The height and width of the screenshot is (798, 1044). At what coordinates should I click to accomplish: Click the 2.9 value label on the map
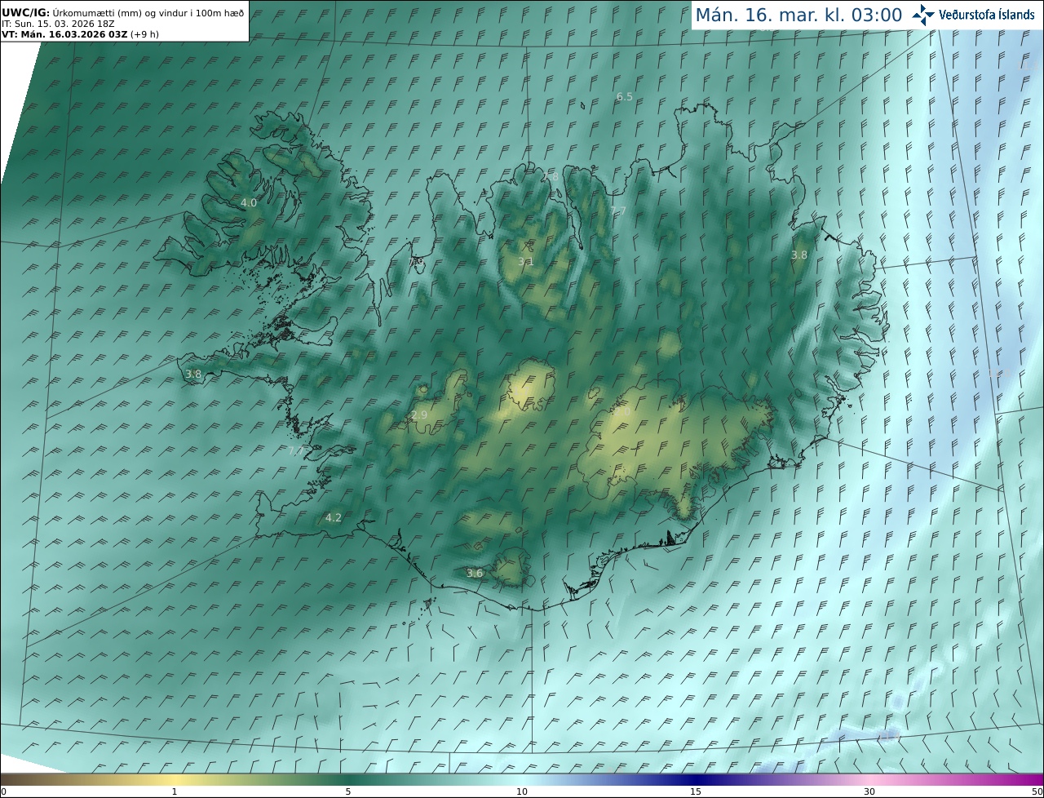click(x=419, y=415)
